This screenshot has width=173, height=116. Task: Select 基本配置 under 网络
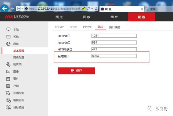coord(19,51)
